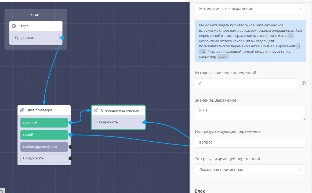Click the синий option output connector
Image resolution: width=312 pixels, height=193 pixels.
click(71, 135)
